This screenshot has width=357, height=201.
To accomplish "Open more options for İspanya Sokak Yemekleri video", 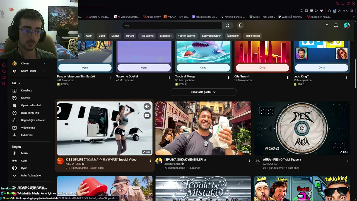I will point(249,160).
